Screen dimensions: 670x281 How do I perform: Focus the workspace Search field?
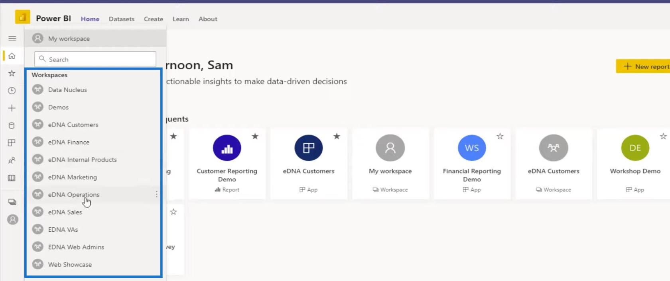(x=95, y=59)
